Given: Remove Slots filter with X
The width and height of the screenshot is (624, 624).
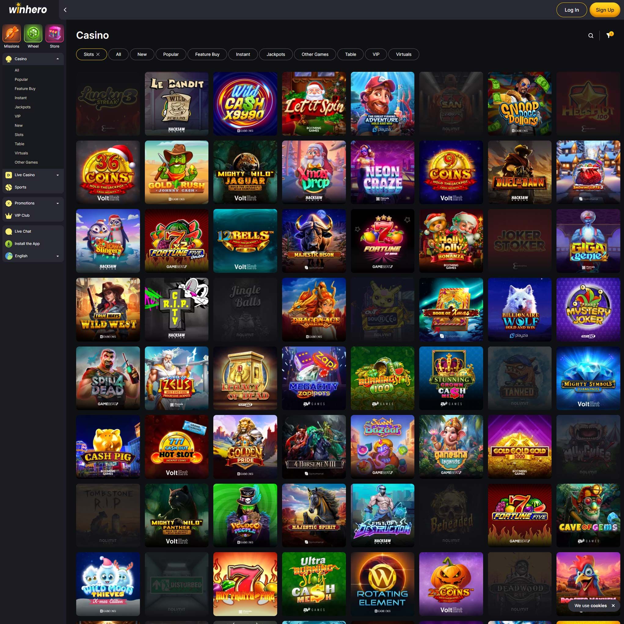Looking at the screenshot, I should tap(98, 54).
